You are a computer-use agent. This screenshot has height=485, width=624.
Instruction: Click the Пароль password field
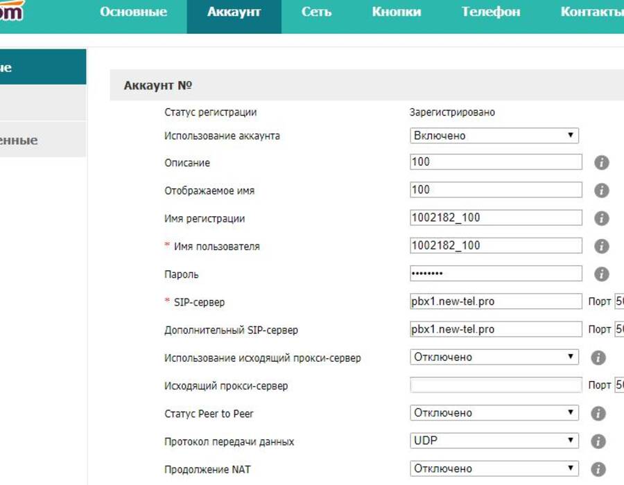496,274
